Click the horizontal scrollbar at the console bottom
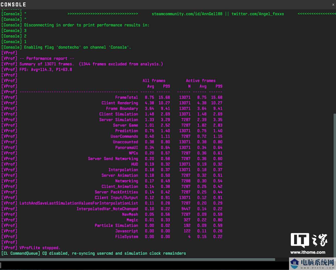The width and height of the screenshot is (336, 270). [138, 259]
